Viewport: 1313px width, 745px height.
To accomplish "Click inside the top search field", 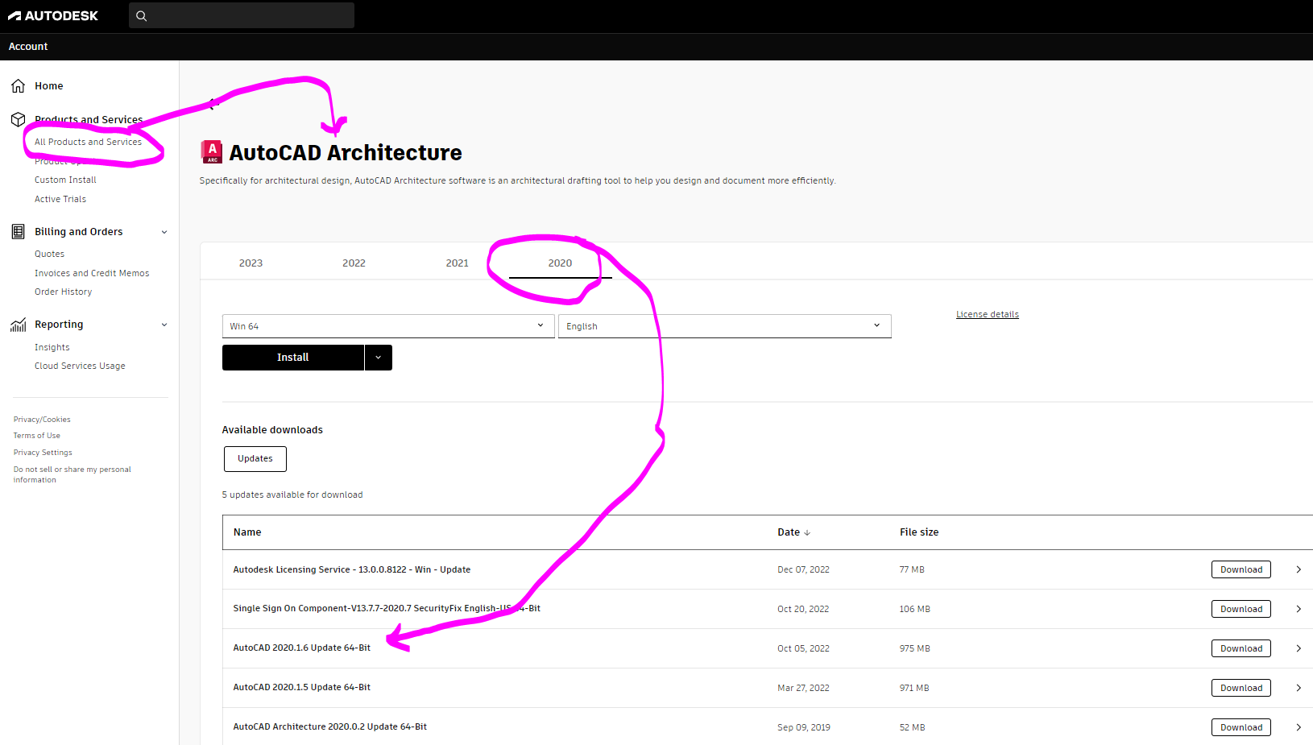I will pyautogui.click(x=242, y=15).
